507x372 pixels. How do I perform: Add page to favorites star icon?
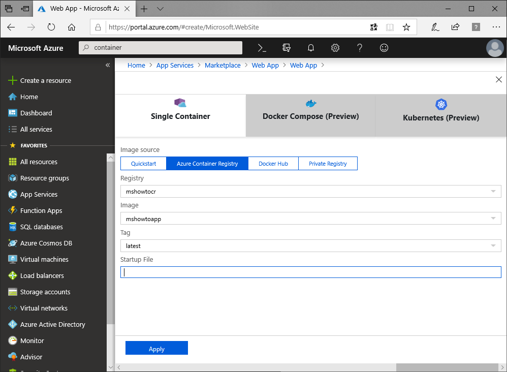[x=406, y=27]
